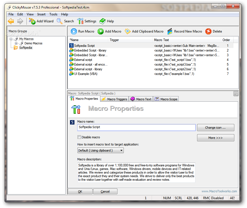The height and width of the screenshot is (208, 247).
Task: Click the icon of the UI Example (VBA) row
Action: [71, 74]
